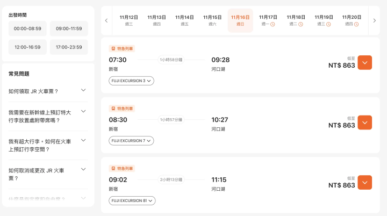
Task: Click the clock icon on 11月19日
Action: 328,24
